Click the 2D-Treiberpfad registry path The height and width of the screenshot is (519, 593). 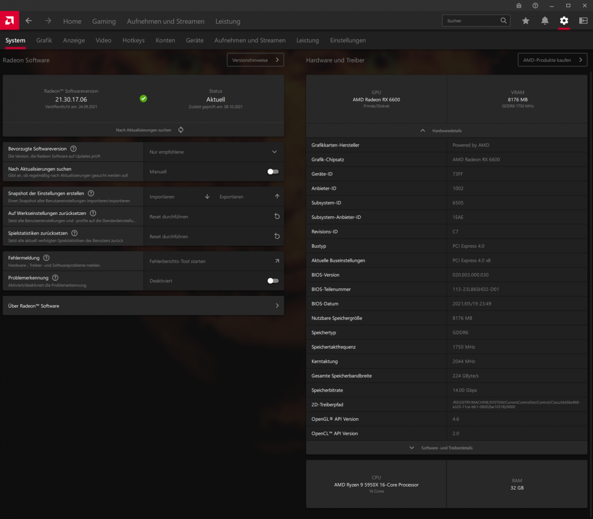(516, 404)
